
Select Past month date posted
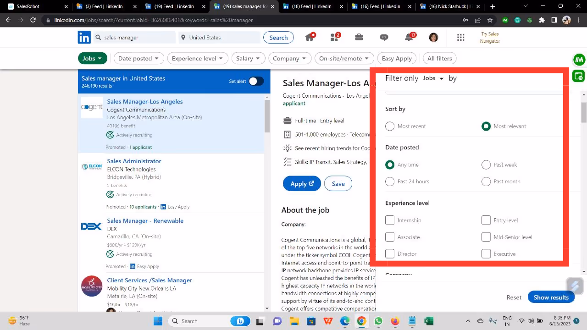coord(486,181)
